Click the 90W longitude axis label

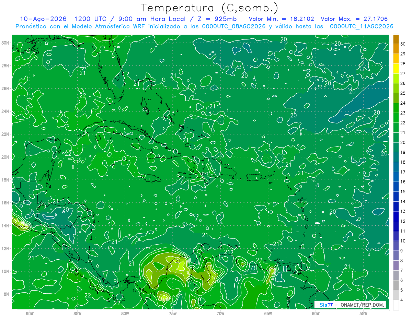[x=30, y=314]
